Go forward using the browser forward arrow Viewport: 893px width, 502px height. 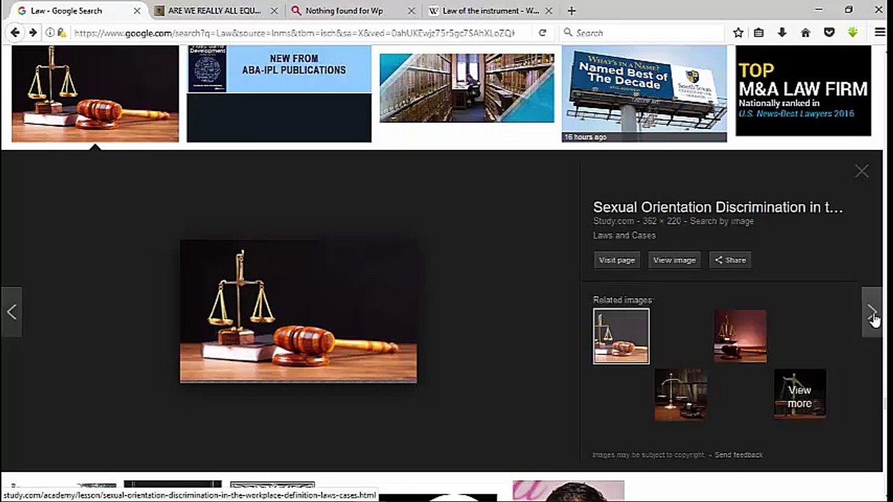point(32,33)
